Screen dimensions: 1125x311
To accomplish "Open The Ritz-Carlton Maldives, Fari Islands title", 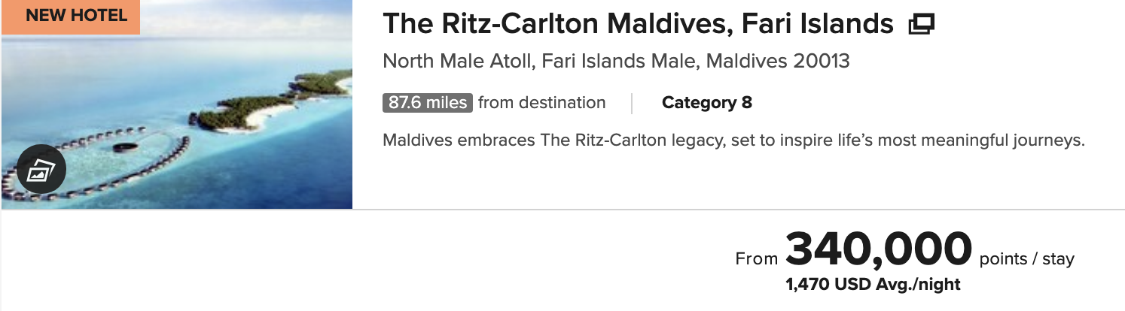I will (638, 25).
